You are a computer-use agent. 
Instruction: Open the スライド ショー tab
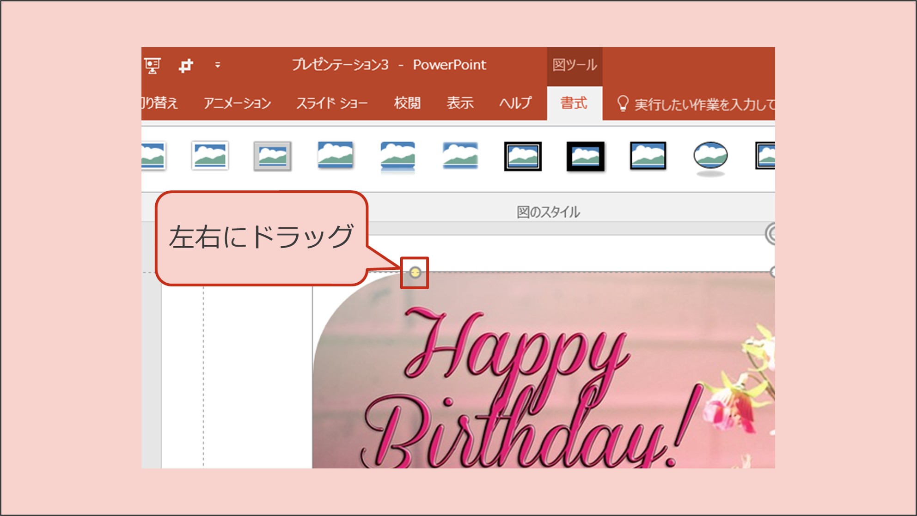[x=331, y=103]
